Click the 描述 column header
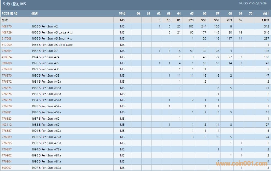271x171 pixels. [x=34, y=13]
